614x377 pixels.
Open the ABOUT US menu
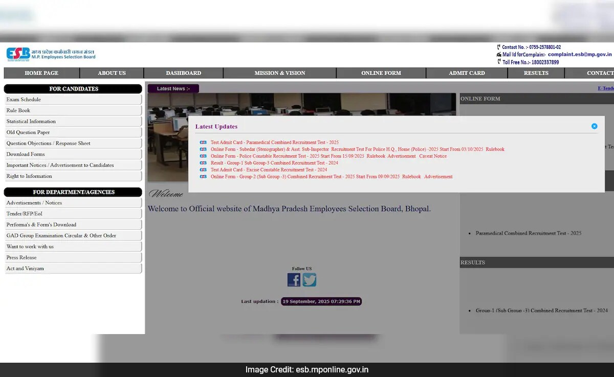pyautogui.click(x=112, y=73)
